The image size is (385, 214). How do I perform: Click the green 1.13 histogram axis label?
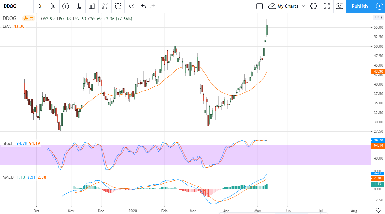[x=378, y=184]
